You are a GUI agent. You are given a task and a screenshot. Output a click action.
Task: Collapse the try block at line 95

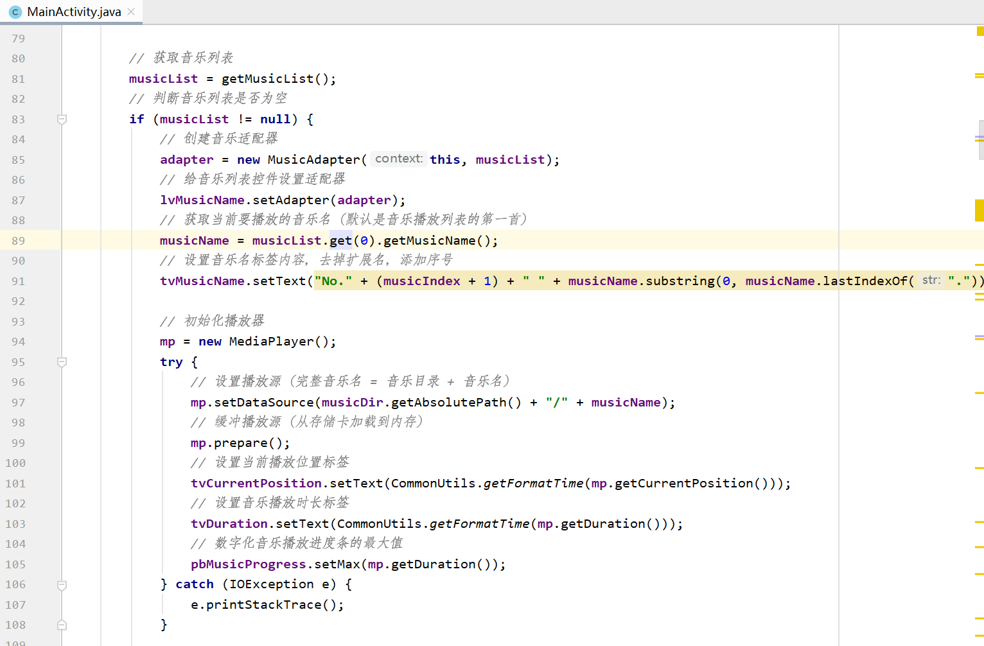[62, 362]
